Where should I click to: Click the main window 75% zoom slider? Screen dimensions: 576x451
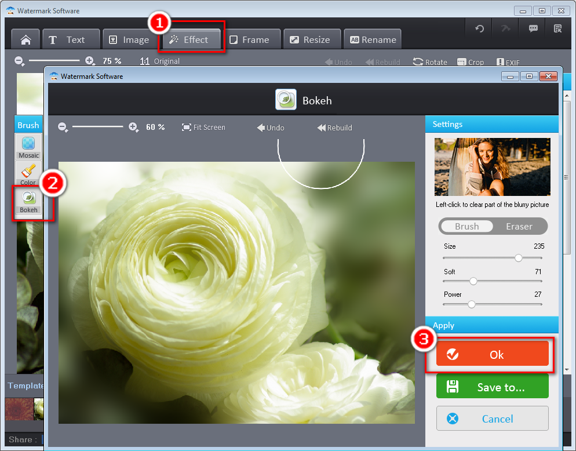[x=54, y=60]
